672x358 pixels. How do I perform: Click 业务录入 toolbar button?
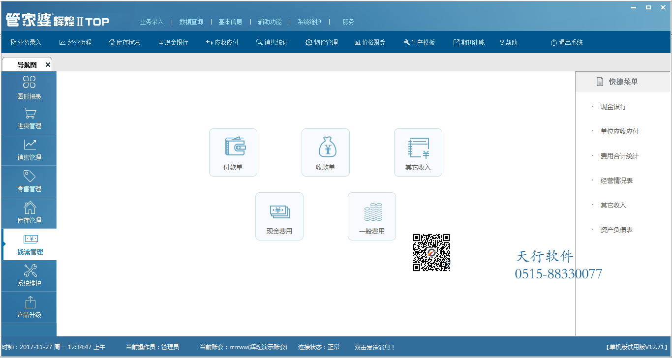pos(26,43)
